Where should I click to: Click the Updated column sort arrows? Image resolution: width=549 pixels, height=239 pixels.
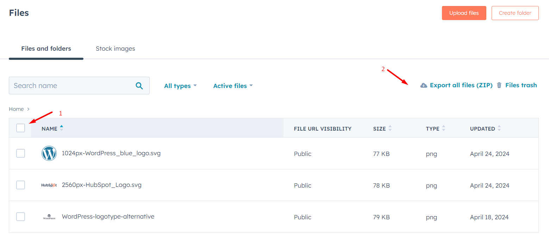(x=499, y=128)
